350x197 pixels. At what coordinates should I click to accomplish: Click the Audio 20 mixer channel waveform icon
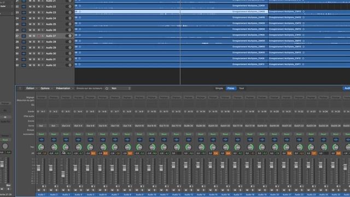click(x=275, y=140)
